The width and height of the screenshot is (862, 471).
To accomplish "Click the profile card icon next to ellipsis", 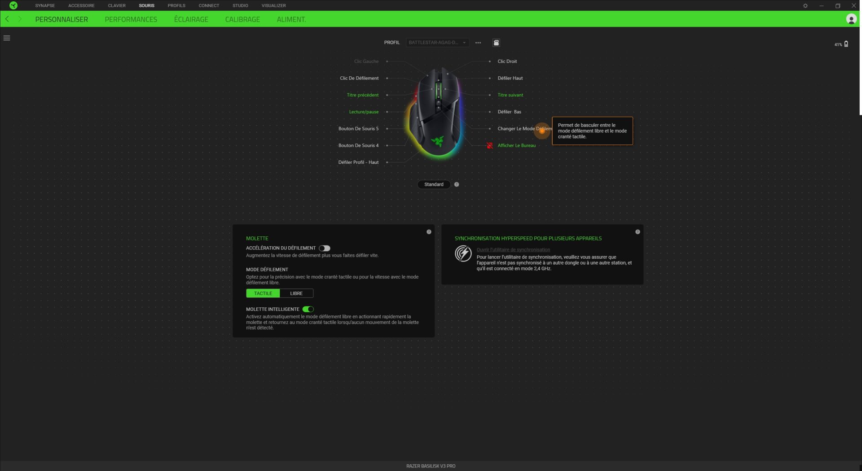I will 495,42.
